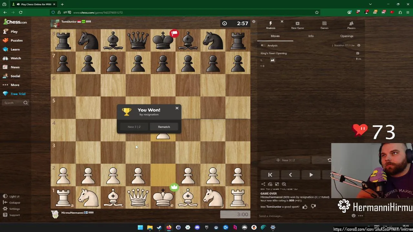Switch to the Openings tab
This screenshot has height=232, width=413.
[347, 36]
